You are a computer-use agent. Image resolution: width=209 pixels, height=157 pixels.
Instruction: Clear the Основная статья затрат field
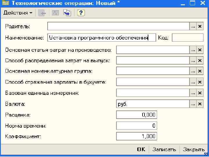coord(200,50)
